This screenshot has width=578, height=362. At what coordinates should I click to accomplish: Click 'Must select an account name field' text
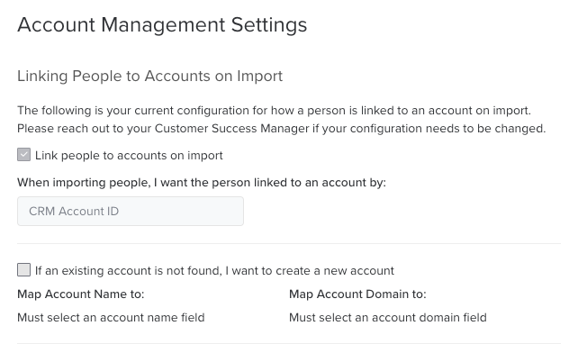[111, 317]
